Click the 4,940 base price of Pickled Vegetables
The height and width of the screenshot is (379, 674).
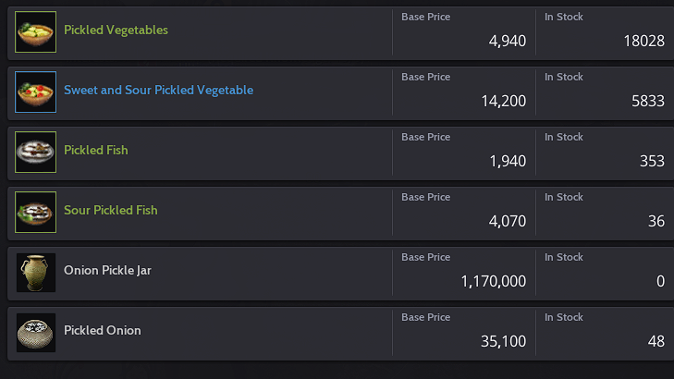point(508,42)
